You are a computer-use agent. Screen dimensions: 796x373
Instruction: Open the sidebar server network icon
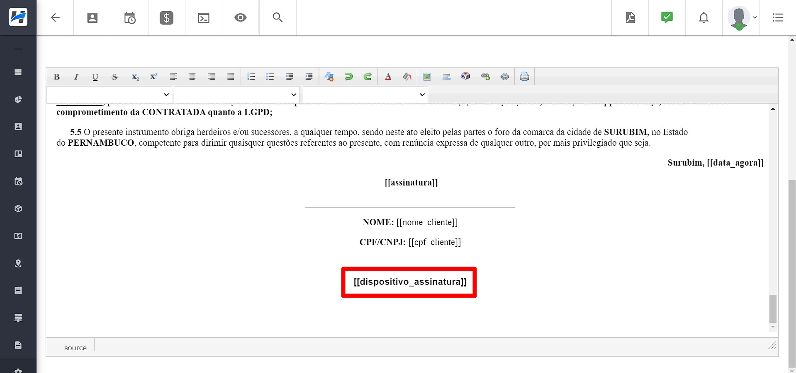click(x=18, y=318)
